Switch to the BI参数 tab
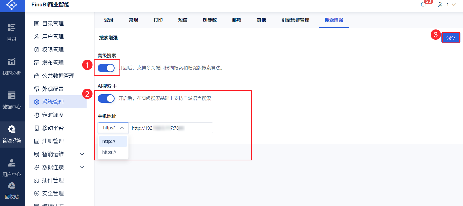The width and height of the screenshot is (463, 206). pyautogui.click(x=210, y=20)
